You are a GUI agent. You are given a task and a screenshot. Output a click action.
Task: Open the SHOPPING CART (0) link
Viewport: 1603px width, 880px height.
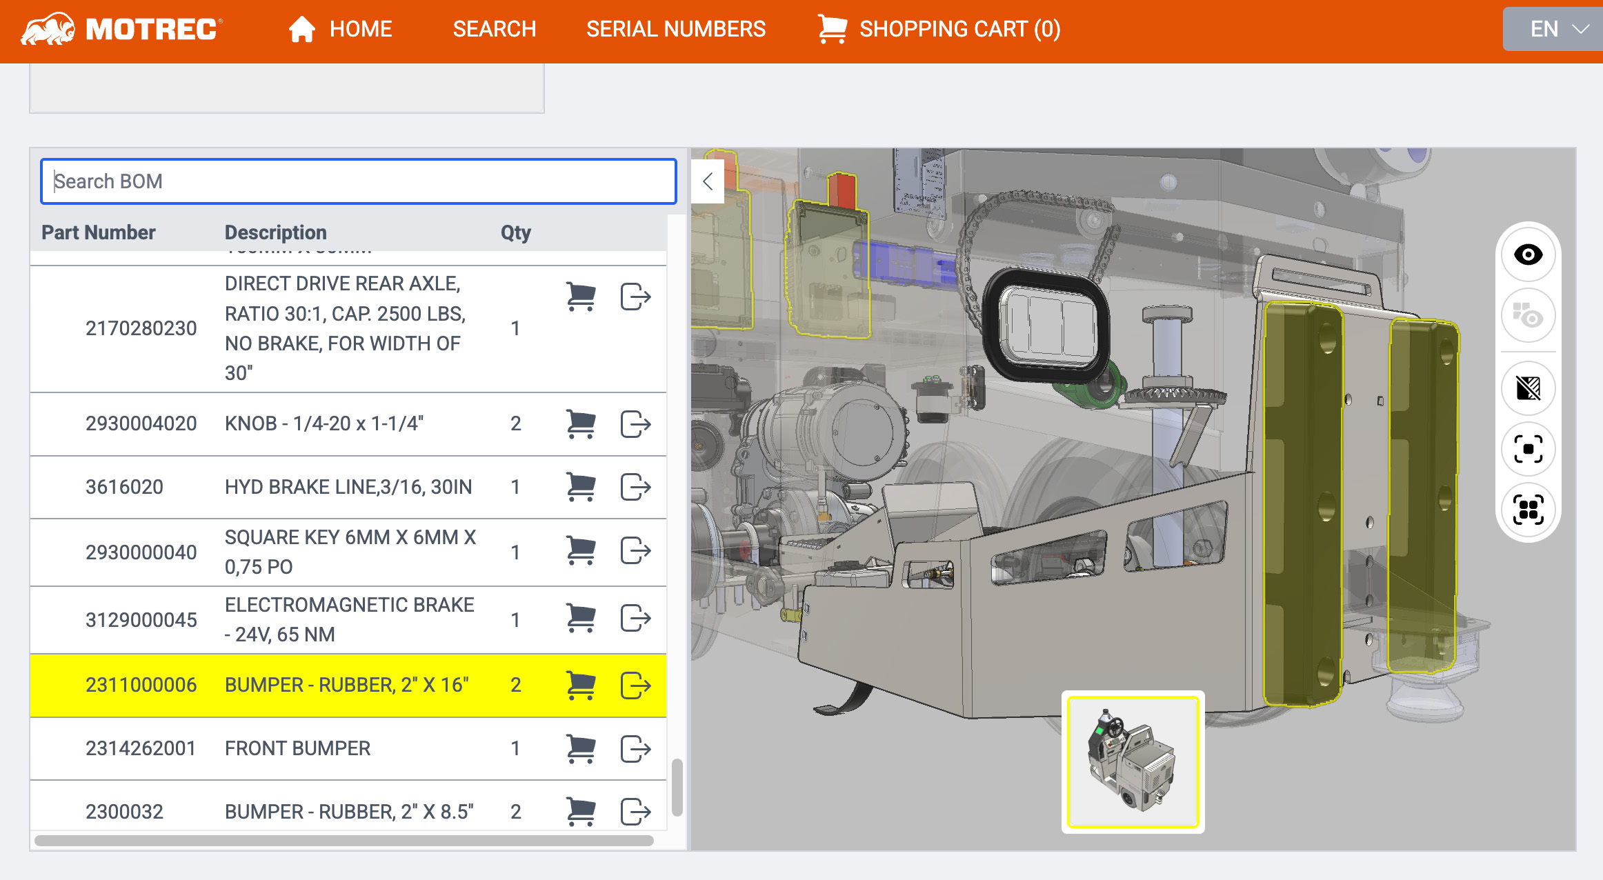point(939,29)
